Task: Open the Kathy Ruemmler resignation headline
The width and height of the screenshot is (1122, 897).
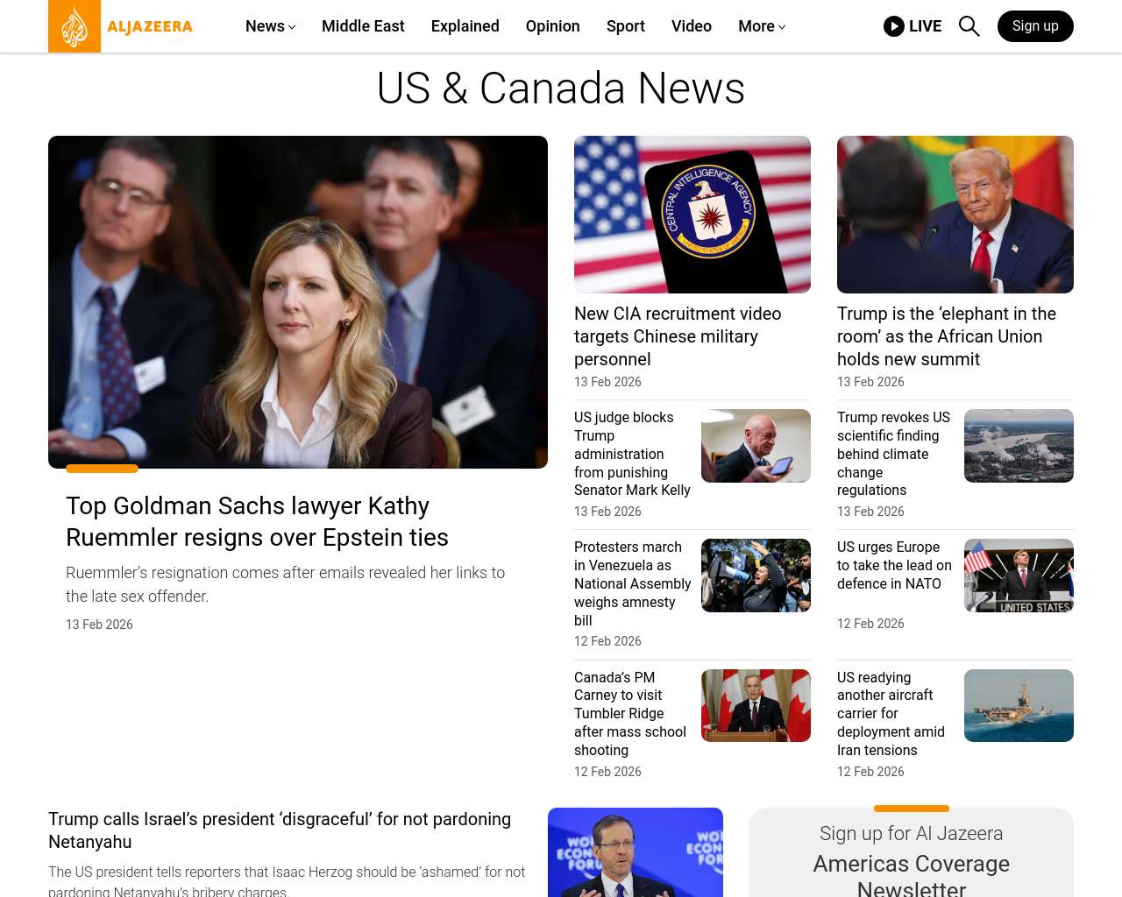Action: pos(257,521)
